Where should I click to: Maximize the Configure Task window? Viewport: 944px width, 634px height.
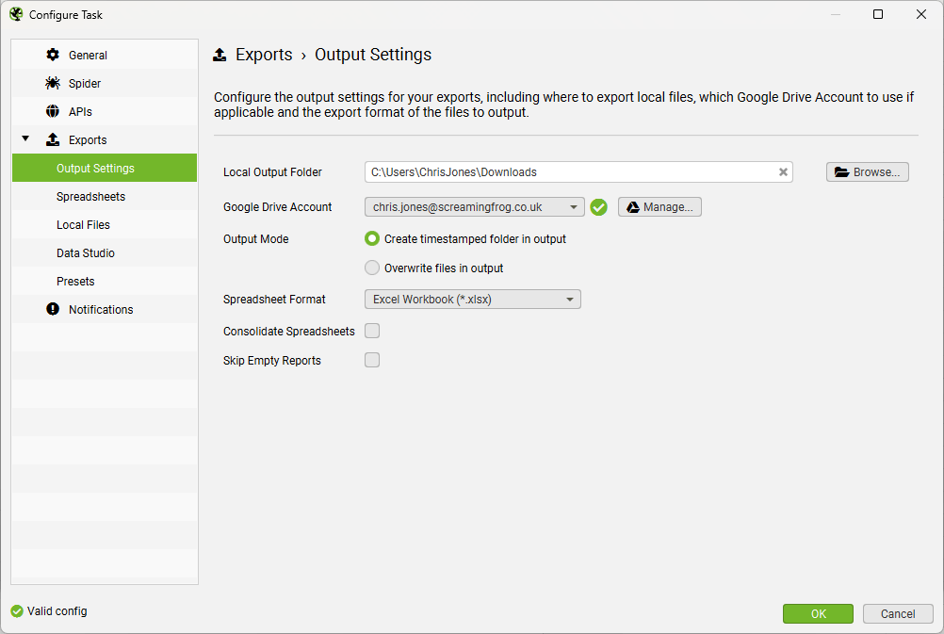(878, 14)
